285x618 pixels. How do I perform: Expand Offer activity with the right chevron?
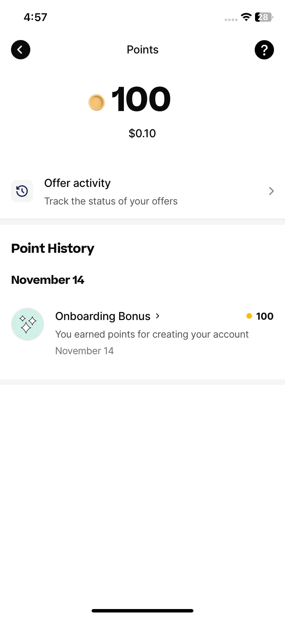point(271,191)
